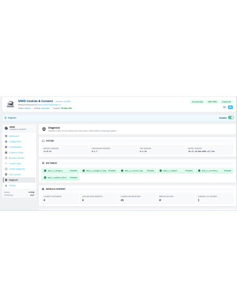
Task: Open Cookies in shop via its icon
Action: tap(6, 152)
